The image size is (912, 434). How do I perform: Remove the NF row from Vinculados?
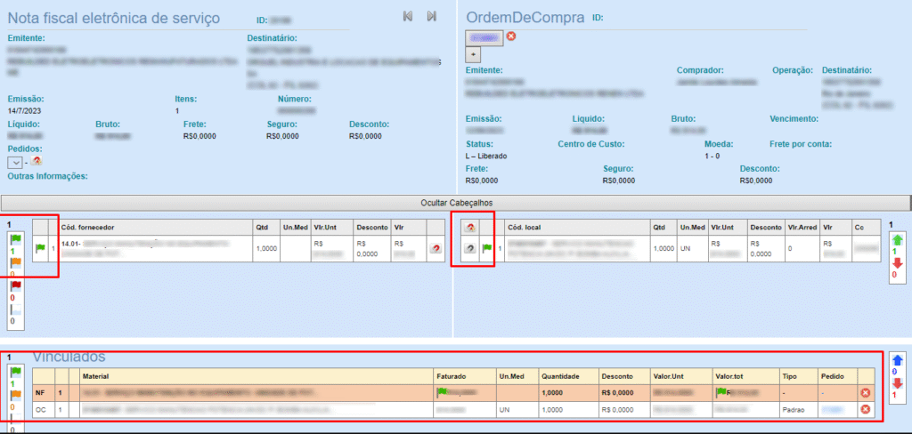[x=866, y=392]
